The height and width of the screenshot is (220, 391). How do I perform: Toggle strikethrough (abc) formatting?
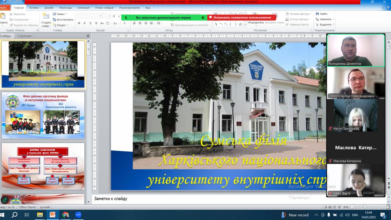pyautogui.click(x=102, y=23)
